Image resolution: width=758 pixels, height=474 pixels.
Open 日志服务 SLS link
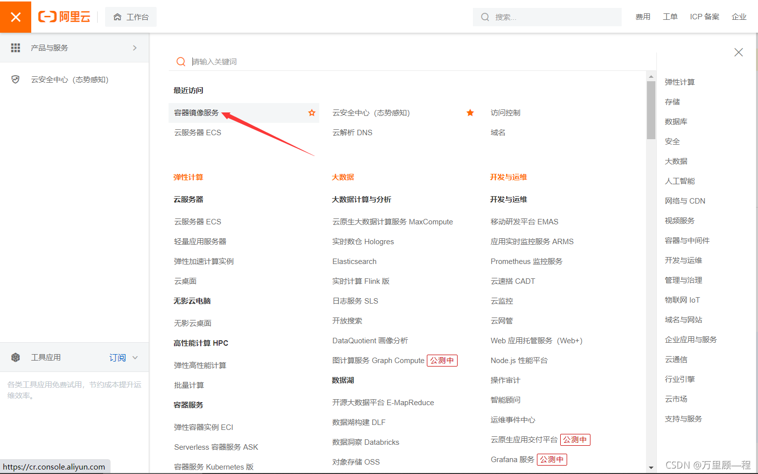point(355,301)
